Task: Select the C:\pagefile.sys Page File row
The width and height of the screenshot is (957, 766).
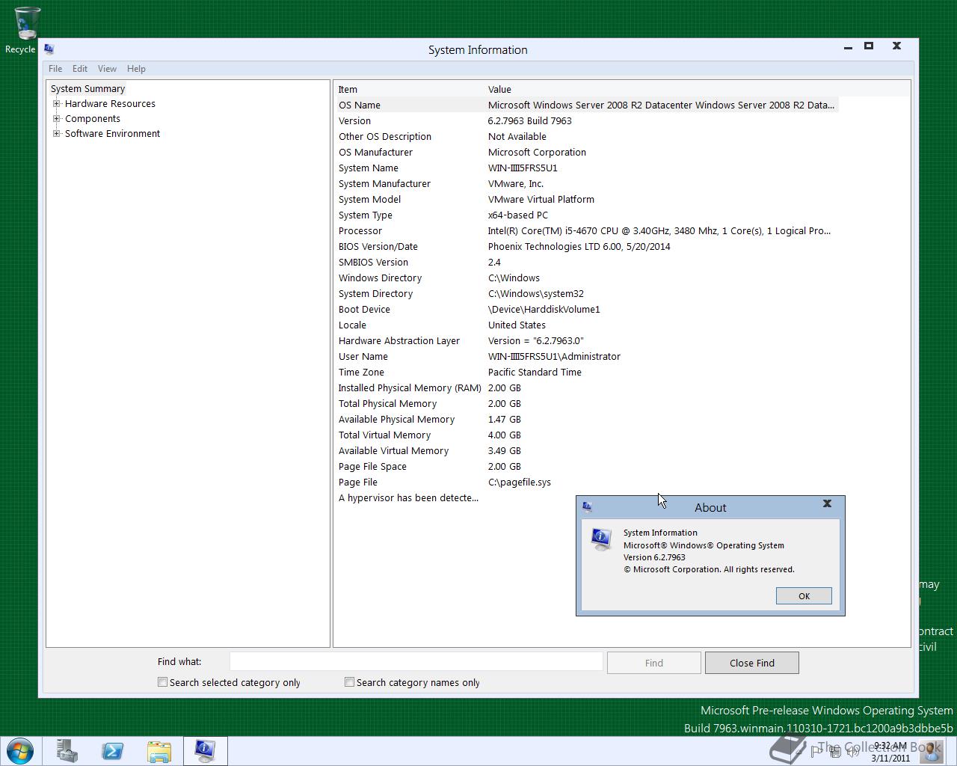Action: [587, 482]
